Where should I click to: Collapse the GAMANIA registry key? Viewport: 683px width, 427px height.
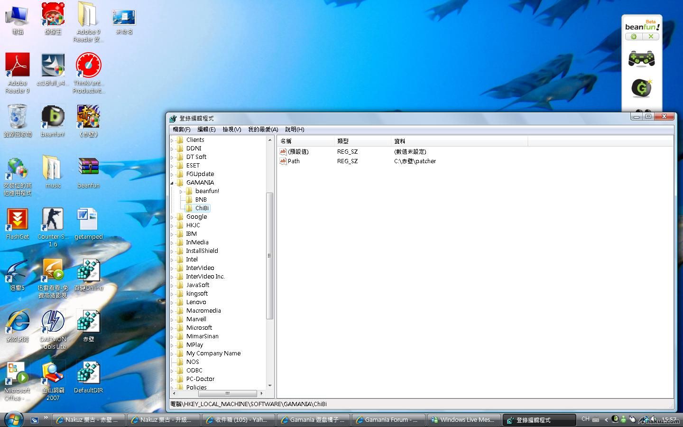click(x=172, y=183)
